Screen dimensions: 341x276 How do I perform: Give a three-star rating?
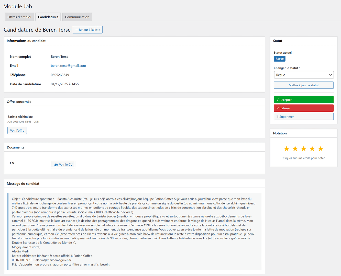click(x=304, y=149)
